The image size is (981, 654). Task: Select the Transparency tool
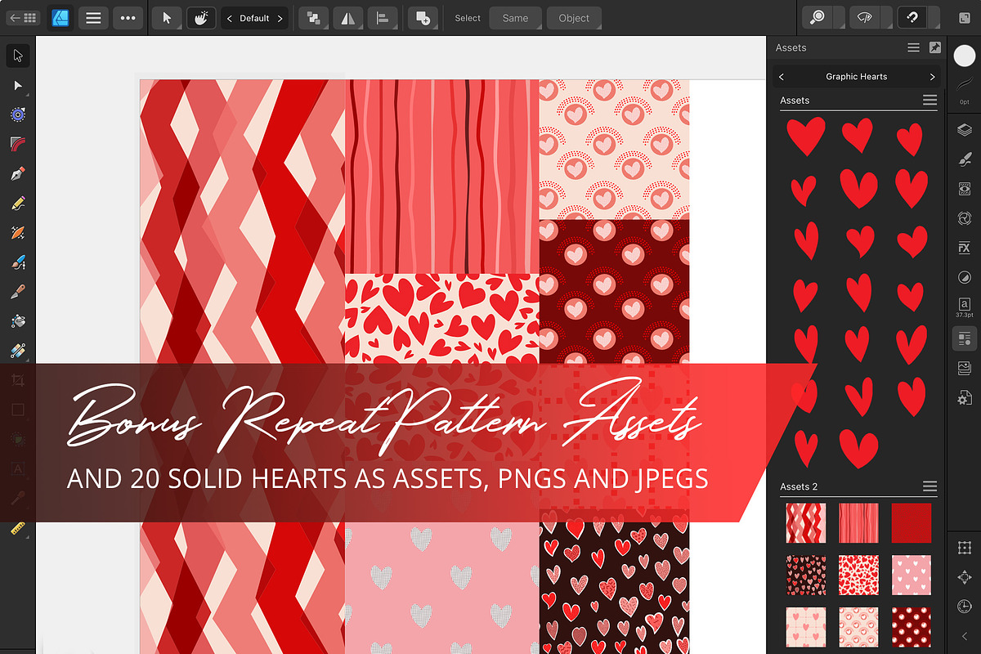click(18, 350)
